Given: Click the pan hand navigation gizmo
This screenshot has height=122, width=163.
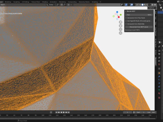Looking at the screenshot, I should [121, 26].
